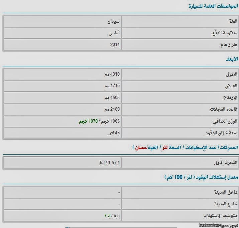Click the height value '1505 مم'
Image resolution: width=239 pixels, height=228 pixels.
pos(112,97)
